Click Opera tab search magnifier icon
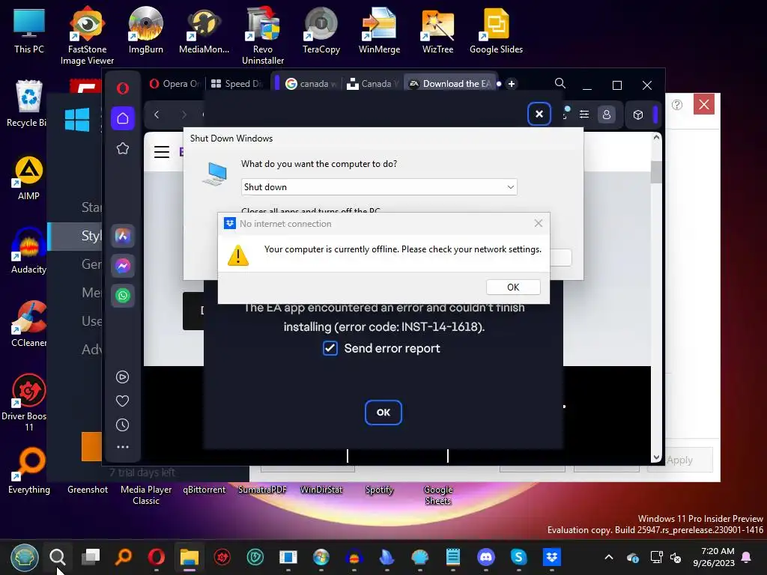Image resolution: width=767 pixels, height=575 pixels. coord(560,84)
